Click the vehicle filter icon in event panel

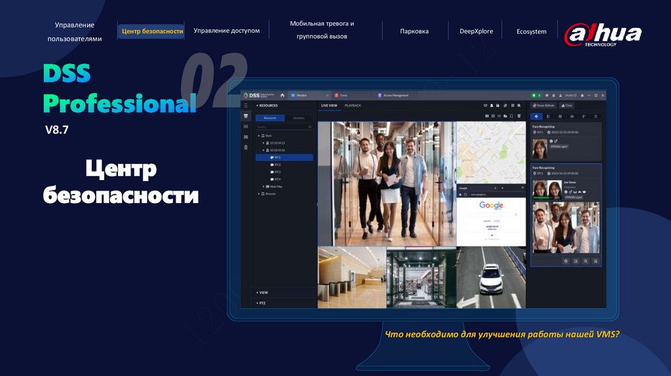point(571,117)
